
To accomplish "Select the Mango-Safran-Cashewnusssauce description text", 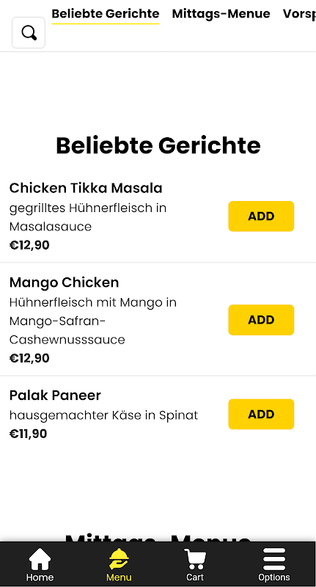I will pyautogui.click(x=67, y=330).
